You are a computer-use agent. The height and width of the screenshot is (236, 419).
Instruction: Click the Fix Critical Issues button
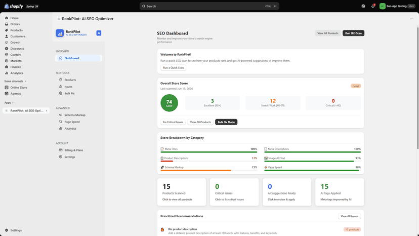click(173, 122)
